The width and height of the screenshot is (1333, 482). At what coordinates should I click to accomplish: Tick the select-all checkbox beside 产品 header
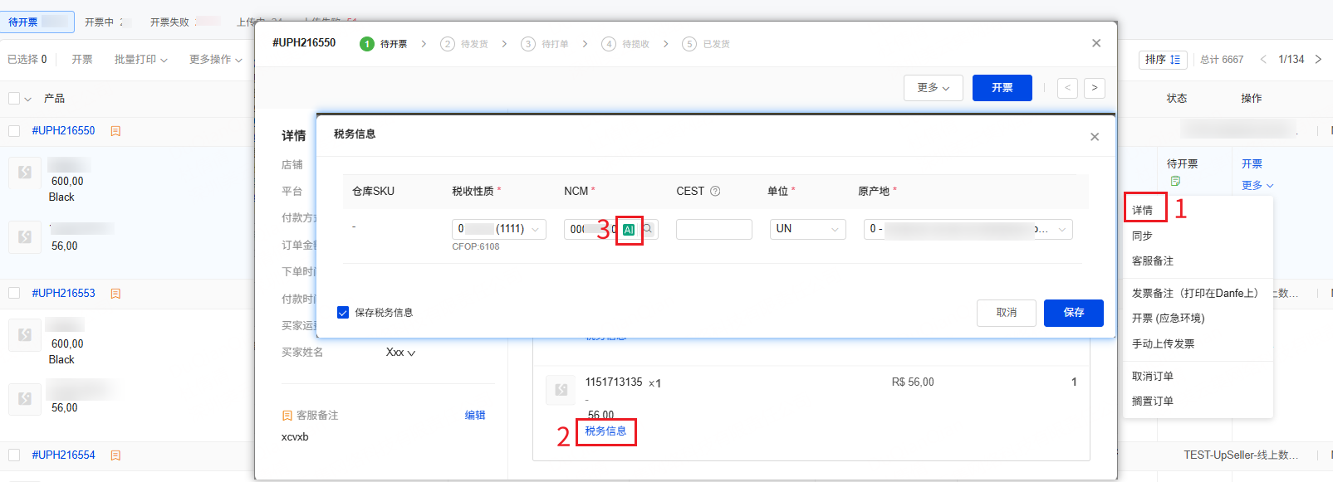14,99
